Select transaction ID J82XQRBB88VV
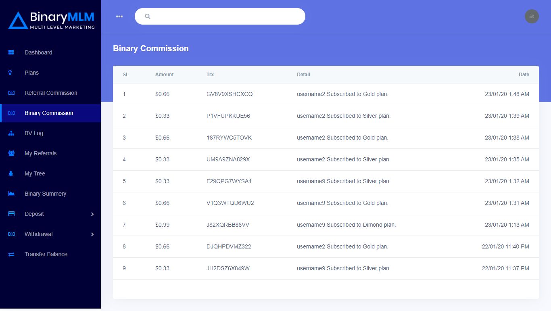 228,225
